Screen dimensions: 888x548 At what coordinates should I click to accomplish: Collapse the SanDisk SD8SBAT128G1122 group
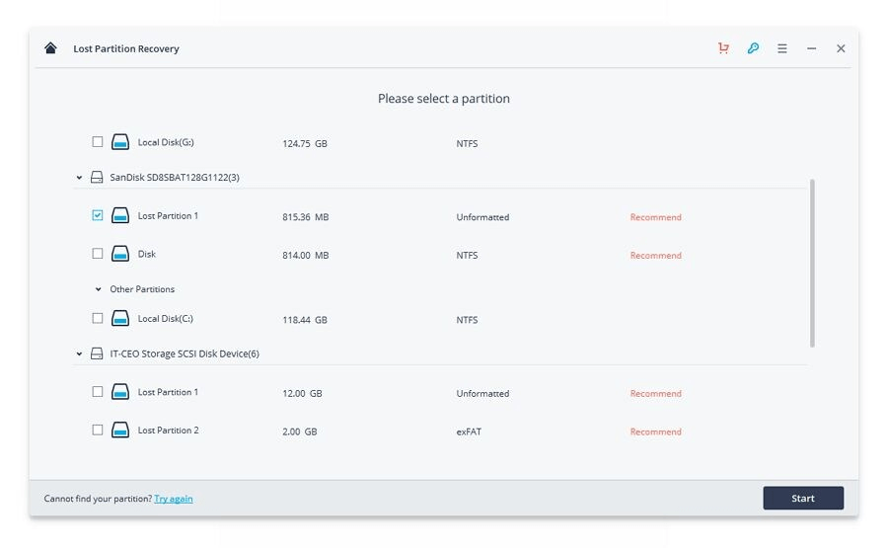pos(79,178)
